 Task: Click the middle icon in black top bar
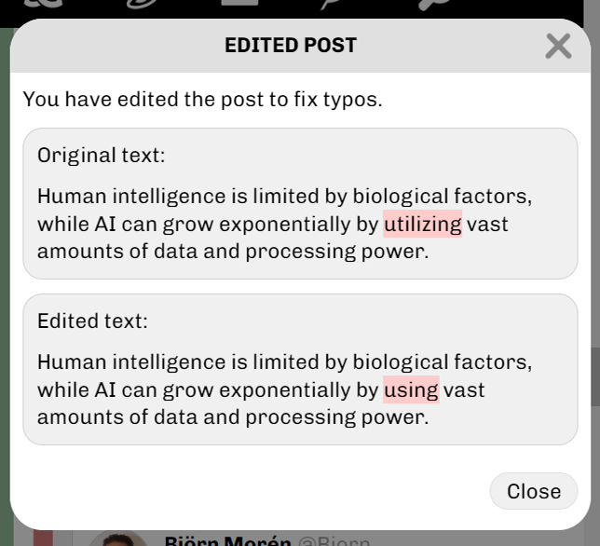click(x=240, y=5)
